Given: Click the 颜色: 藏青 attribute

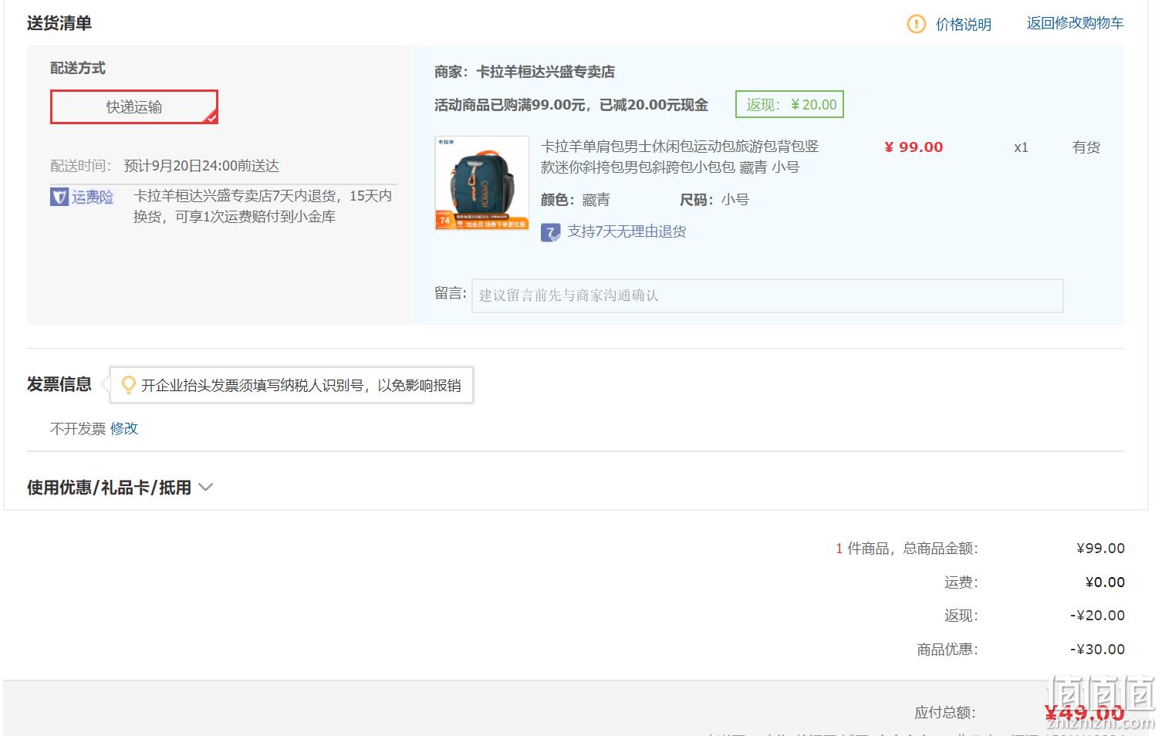Looking at the screenshot, I should (576, 200).
